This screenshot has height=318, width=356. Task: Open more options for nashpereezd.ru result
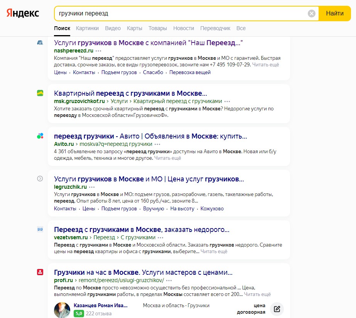[98, 51]
